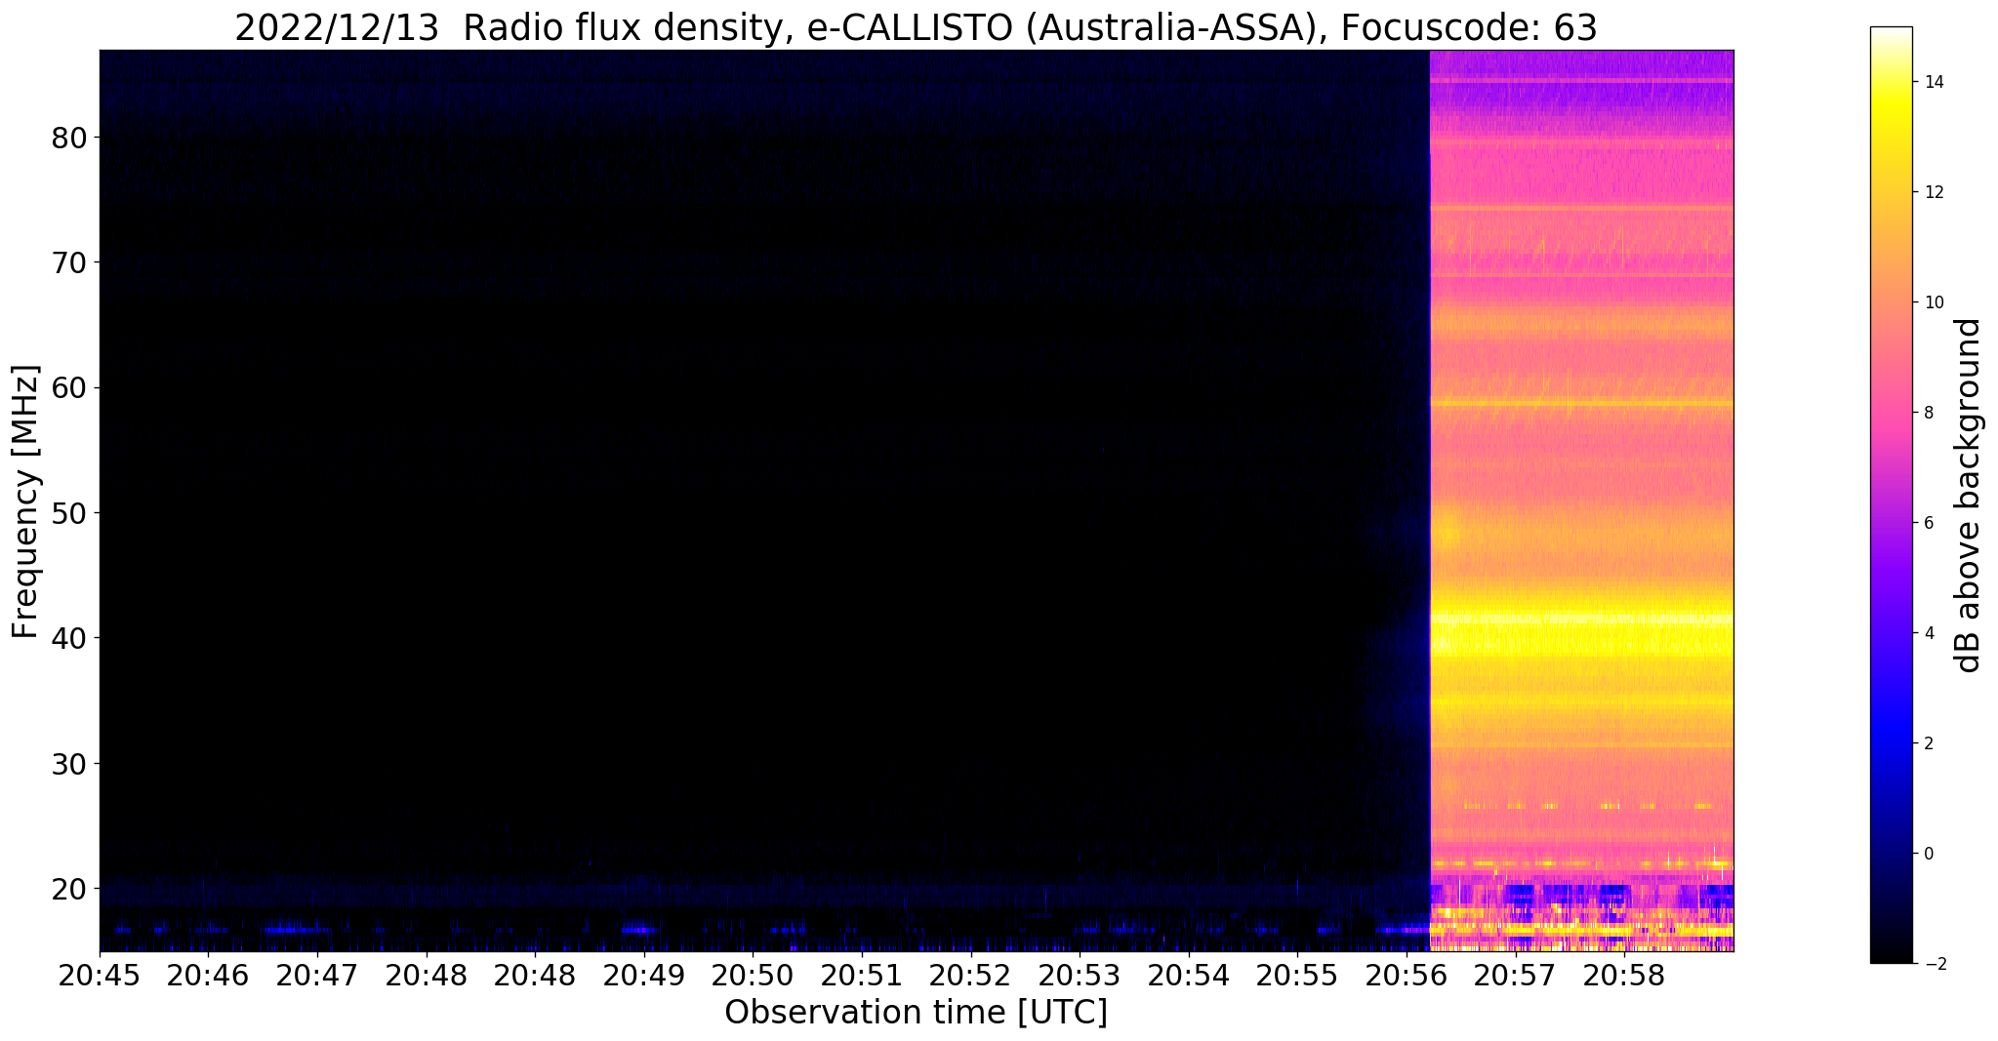Viewport: 1998px width, 1041px height.
Task: Click the 20:50 time tick label
Action: pyautogui.click(x=753, y=977)
